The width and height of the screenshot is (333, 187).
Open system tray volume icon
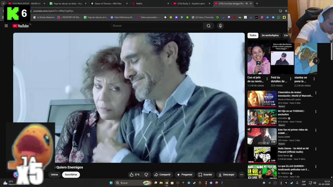tap(315, 183)
